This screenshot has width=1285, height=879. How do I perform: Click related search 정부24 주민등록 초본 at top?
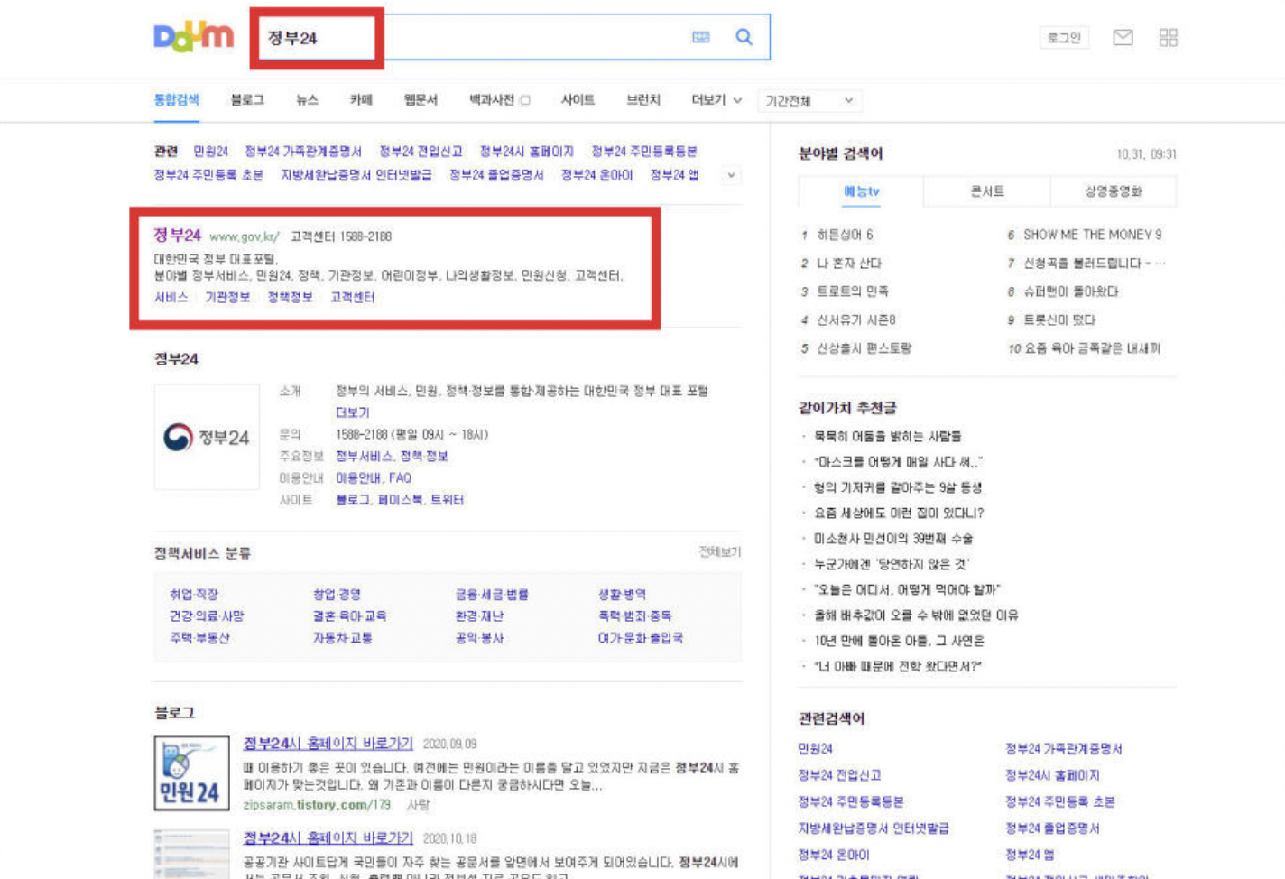click(208, 175)
